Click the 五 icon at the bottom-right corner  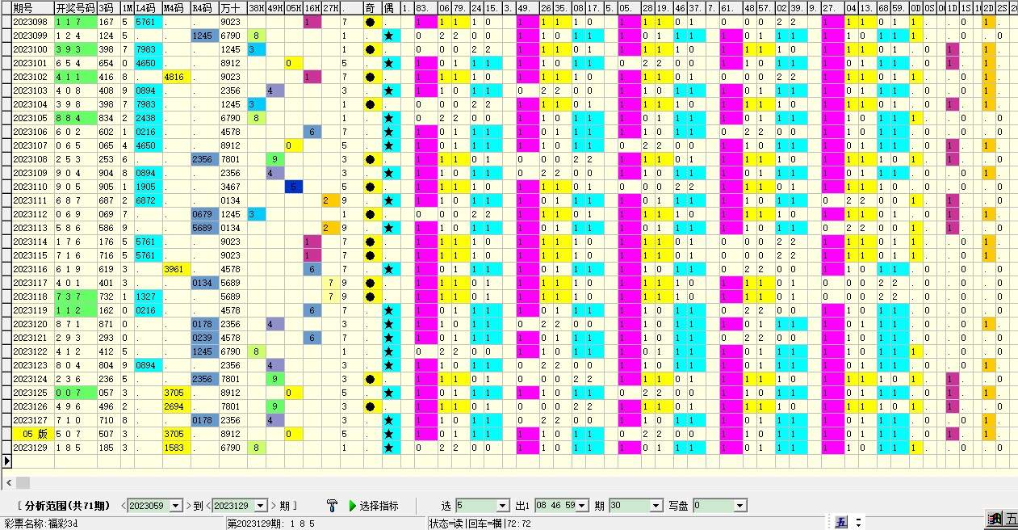1013,521
